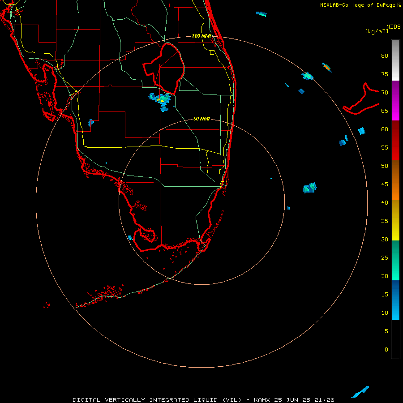Pick the blue legend segment

coord(395,300)
